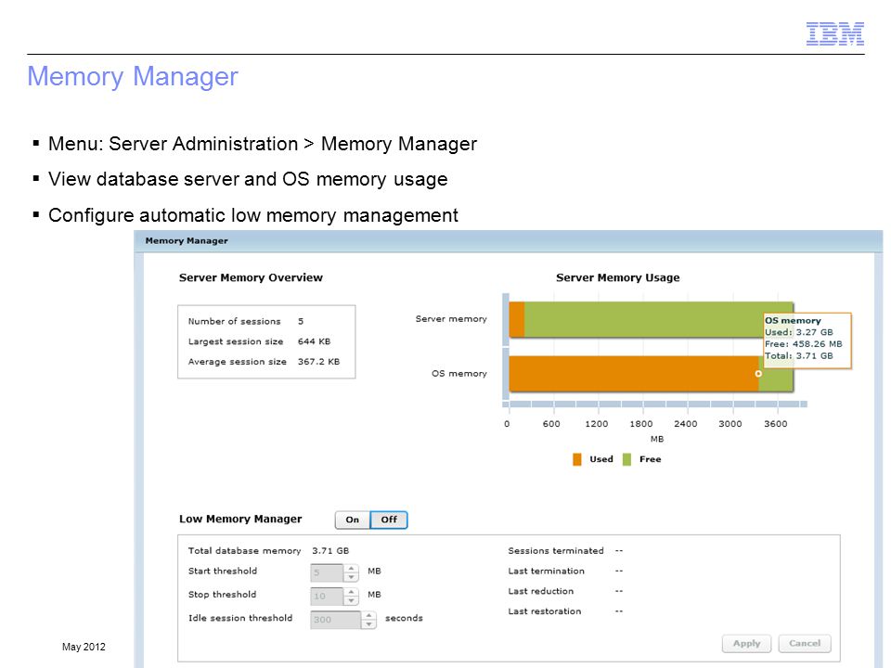
Task: Select the Off option for Low Memory Manager
Action: point(389,520)
